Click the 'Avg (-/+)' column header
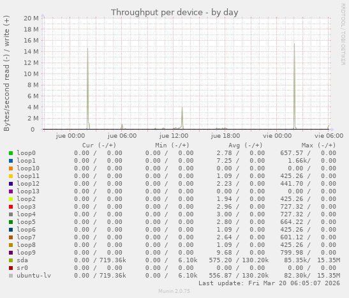The height and width of the screenshot is (298, 349). pyautogui.click(x=245, y=145)
